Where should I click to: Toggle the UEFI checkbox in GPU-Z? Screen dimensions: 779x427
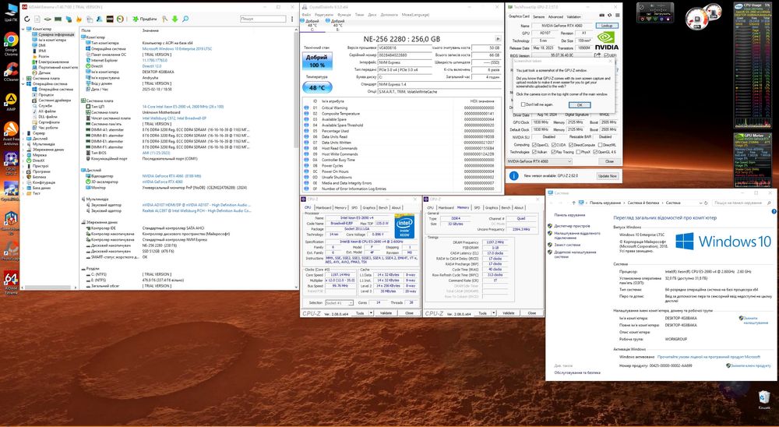pos(605,55)
